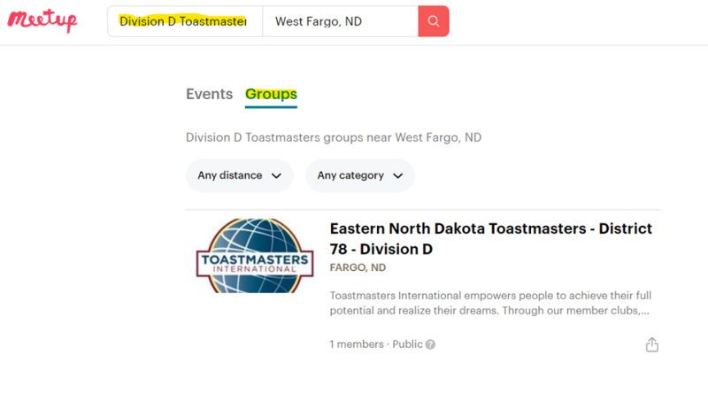Click the red search magnifier button
The height and width of the screenshot is (402, 708).
(434, 21)
